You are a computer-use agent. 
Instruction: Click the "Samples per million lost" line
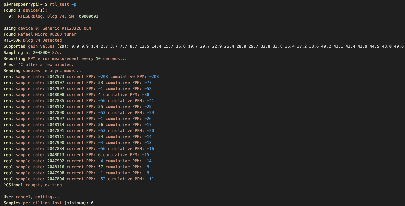48,203
